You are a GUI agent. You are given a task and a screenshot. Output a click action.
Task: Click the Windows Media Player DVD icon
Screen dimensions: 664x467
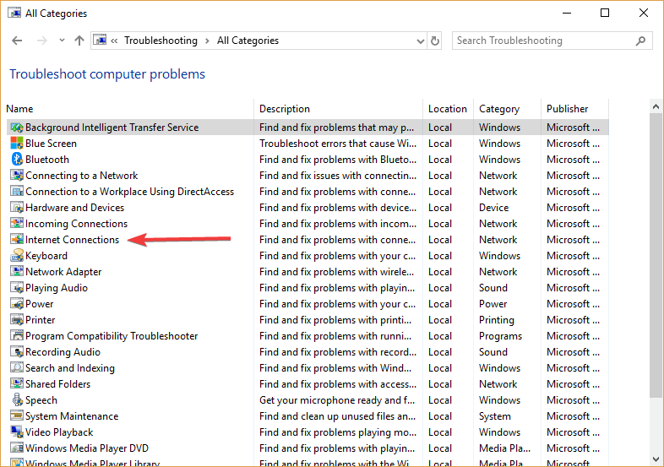[17, 448]
